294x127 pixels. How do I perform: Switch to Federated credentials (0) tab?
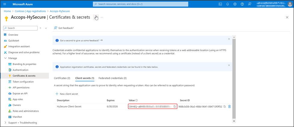(112, 78)
